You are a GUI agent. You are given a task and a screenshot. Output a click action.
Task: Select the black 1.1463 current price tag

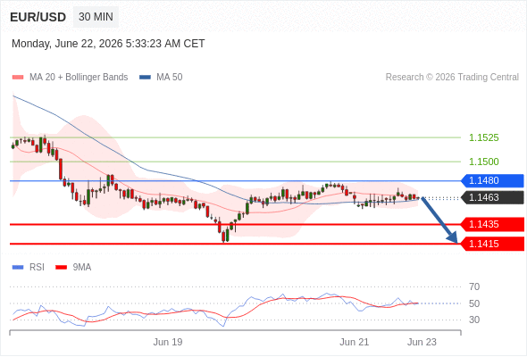pos(492,197)
